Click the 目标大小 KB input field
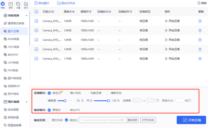Viewport: 208px width, 128px height. (180, 100)
